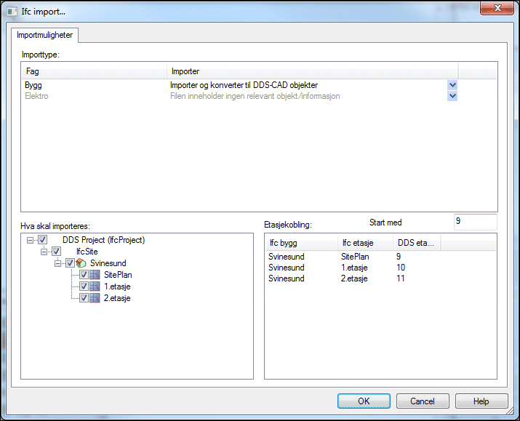This screenshot has height=421, width=520.
Task: Collapse the DDS Project tree node
Action: pyautogui.click(x=30, y=240)
